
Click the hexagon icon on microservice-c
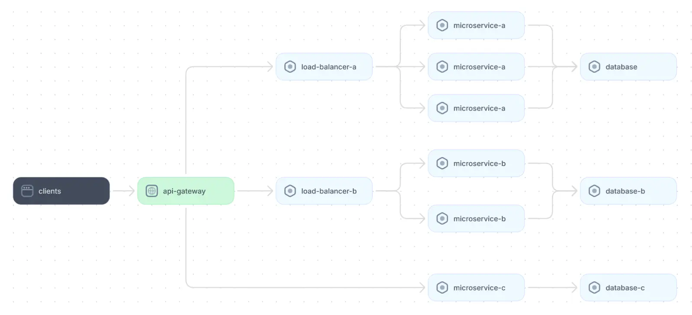point(442,287)
